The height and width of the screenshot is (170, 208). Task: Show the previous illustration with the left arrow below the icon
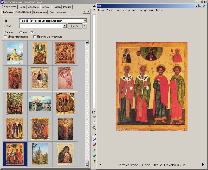point(100,165)
